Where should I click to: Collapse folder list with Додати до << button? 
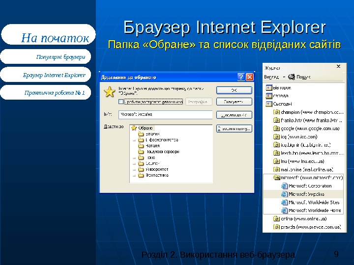coord(234,115)
